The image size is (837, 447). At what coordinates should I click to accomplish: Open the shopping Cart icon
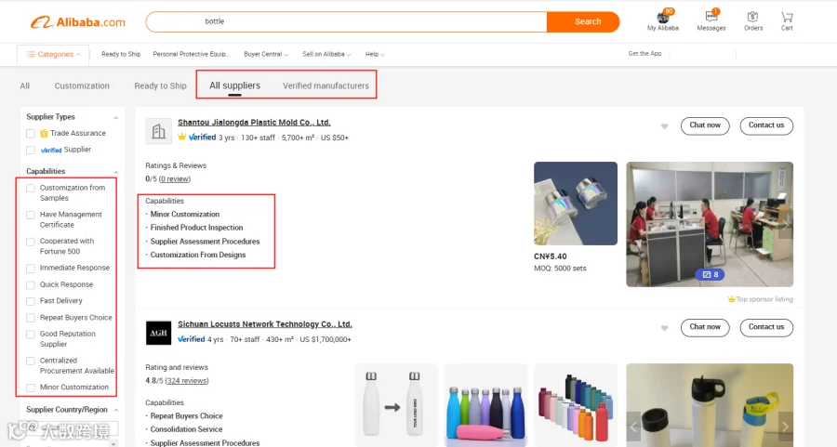point(787,17)
